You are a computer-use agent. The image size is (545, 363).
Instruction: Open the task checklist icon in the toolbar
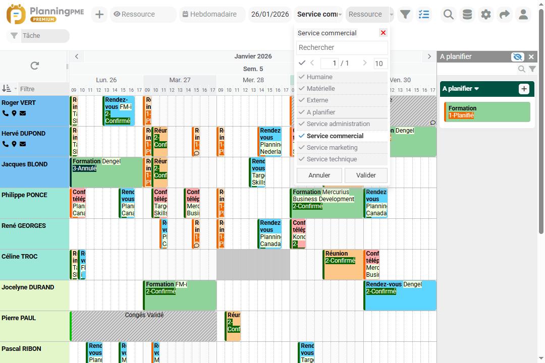pos(424,15)
